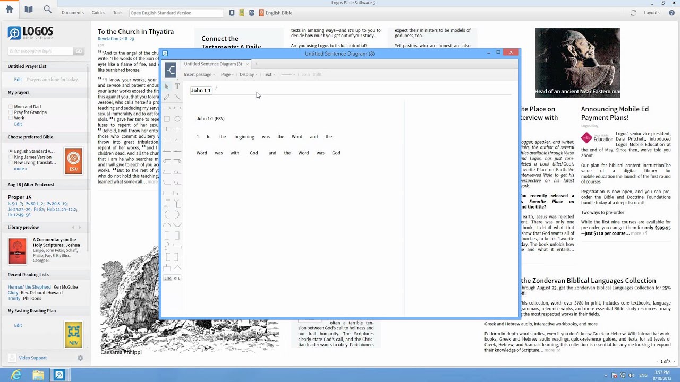Viewport: 680px width, 382px height.
Task: Select the pencil drawing tool
Action: (167, 97)
